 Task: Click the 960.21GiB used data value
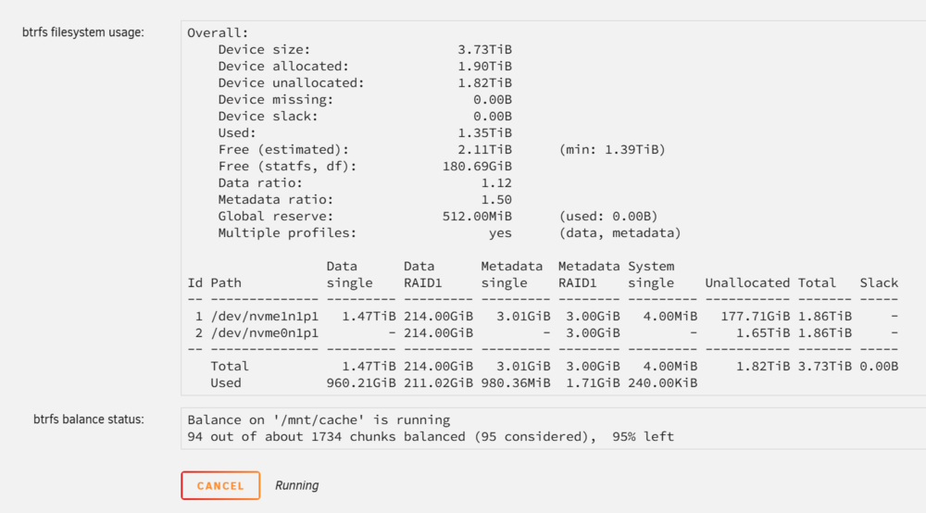click(361, 382)
